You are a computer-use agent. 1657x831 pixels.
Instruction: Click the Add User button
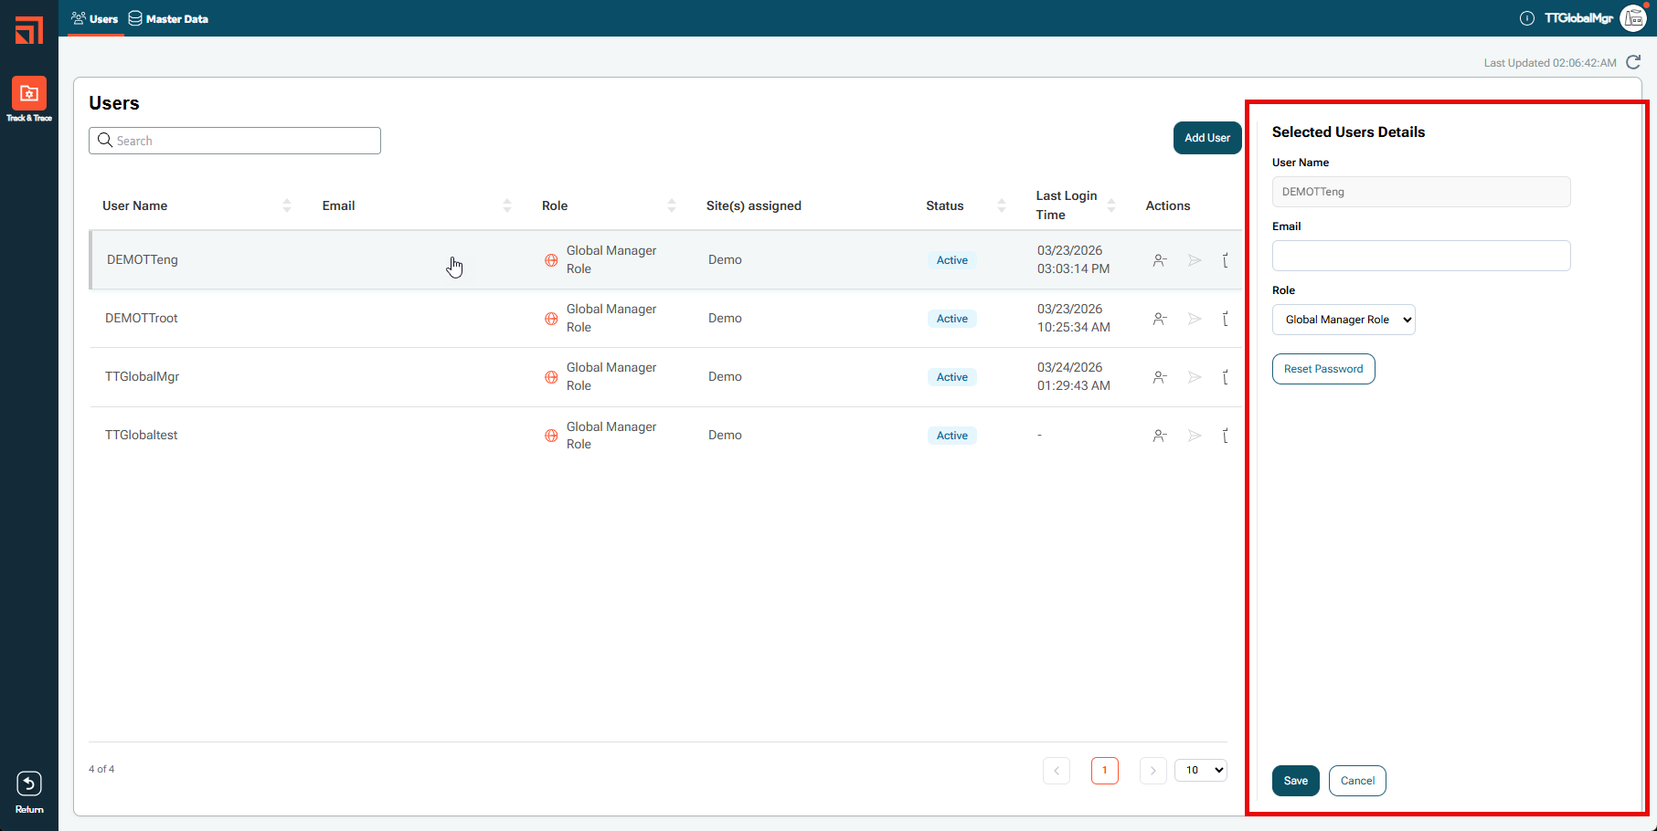click(x=1207, y=138)
